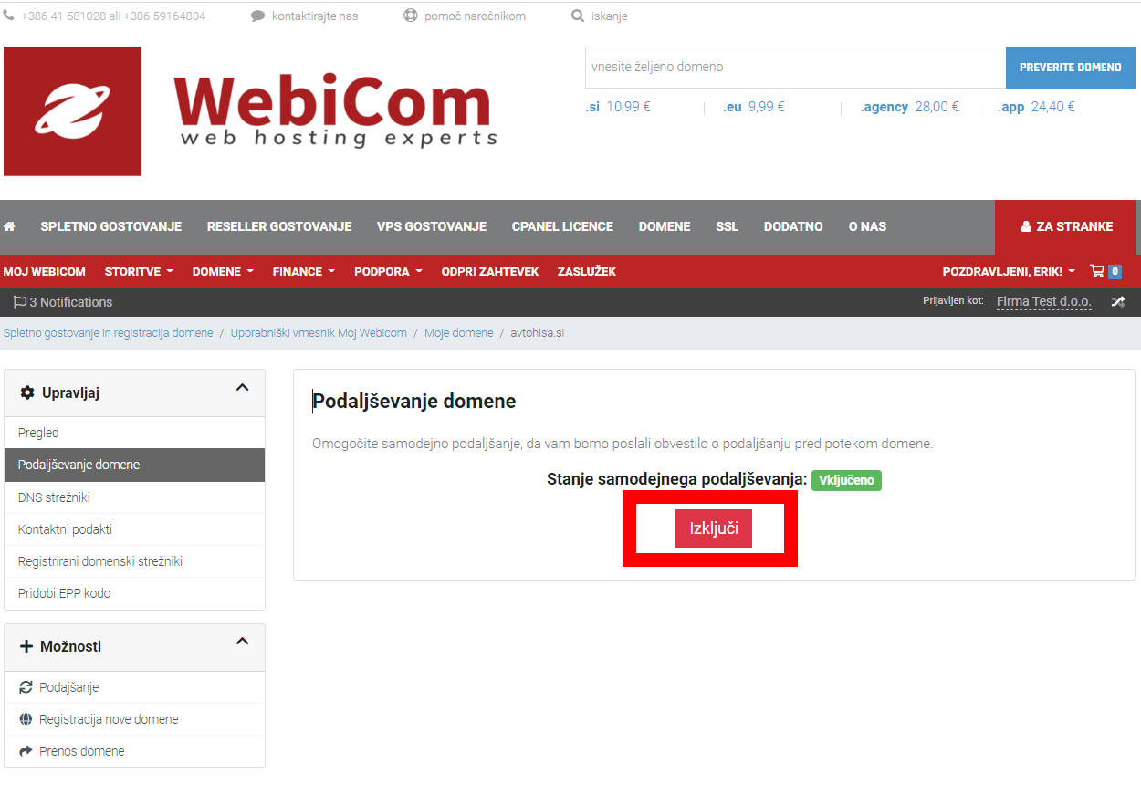The width and height of the screenshot is (1141, 795).
Task: Open the Pozdravljeni, Erik! account dropdown
Action: [x=1009, y=271]
